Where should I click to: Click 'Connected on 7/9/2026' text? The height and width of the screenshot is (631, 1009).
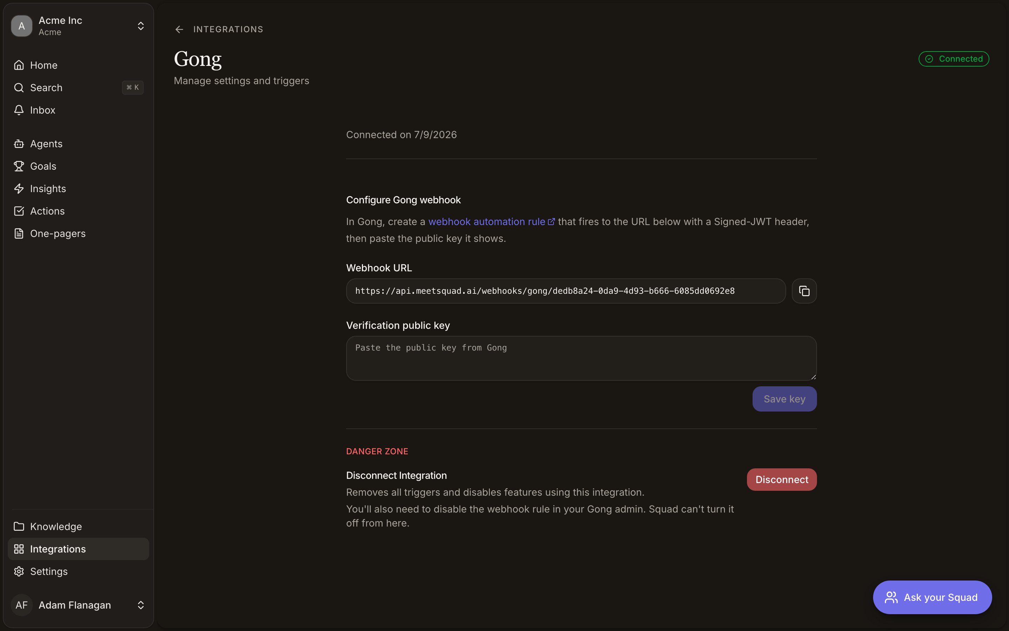[401, 135]
